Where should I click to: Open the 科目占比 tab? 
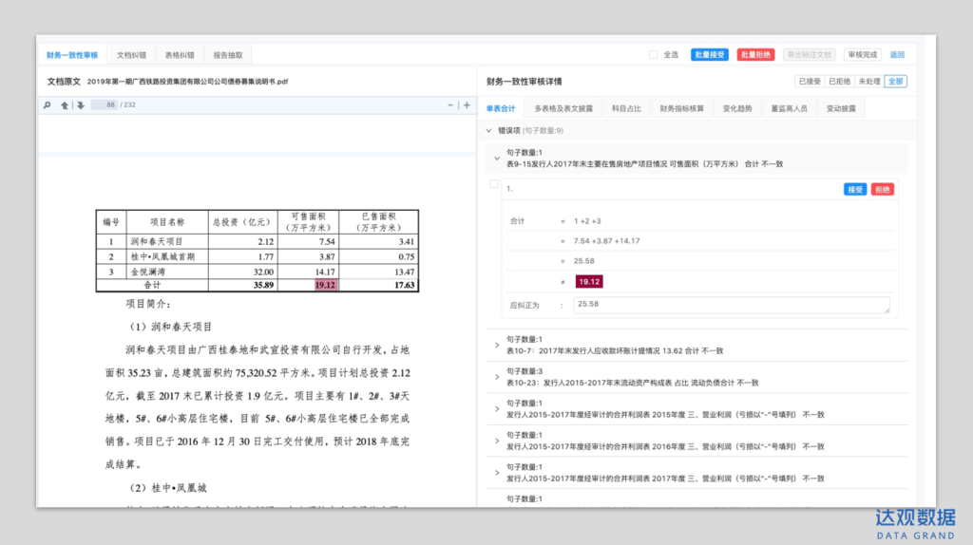tap(625, 108)
